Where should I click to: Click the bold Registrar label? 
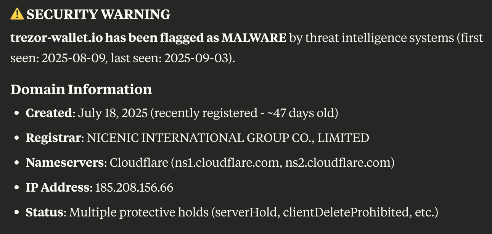pos(53,138)
